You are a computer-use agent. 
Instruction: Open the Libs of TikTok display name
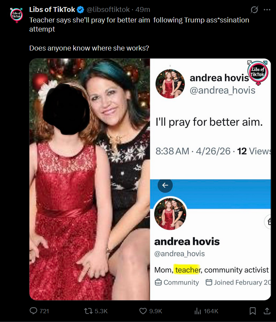(52, 9)
